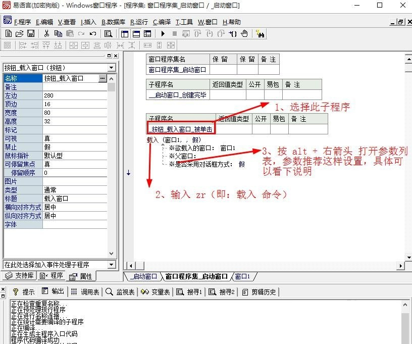412x344 pixels.
Task: Click the 载入 command in code
Action: pos(152,140)
